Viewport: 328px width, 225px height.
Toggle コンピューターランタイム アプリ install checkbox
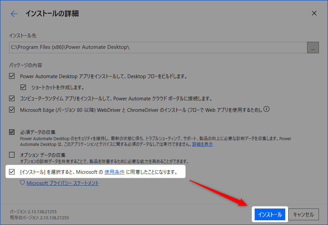pyautogui.click(x=12, y=98)
